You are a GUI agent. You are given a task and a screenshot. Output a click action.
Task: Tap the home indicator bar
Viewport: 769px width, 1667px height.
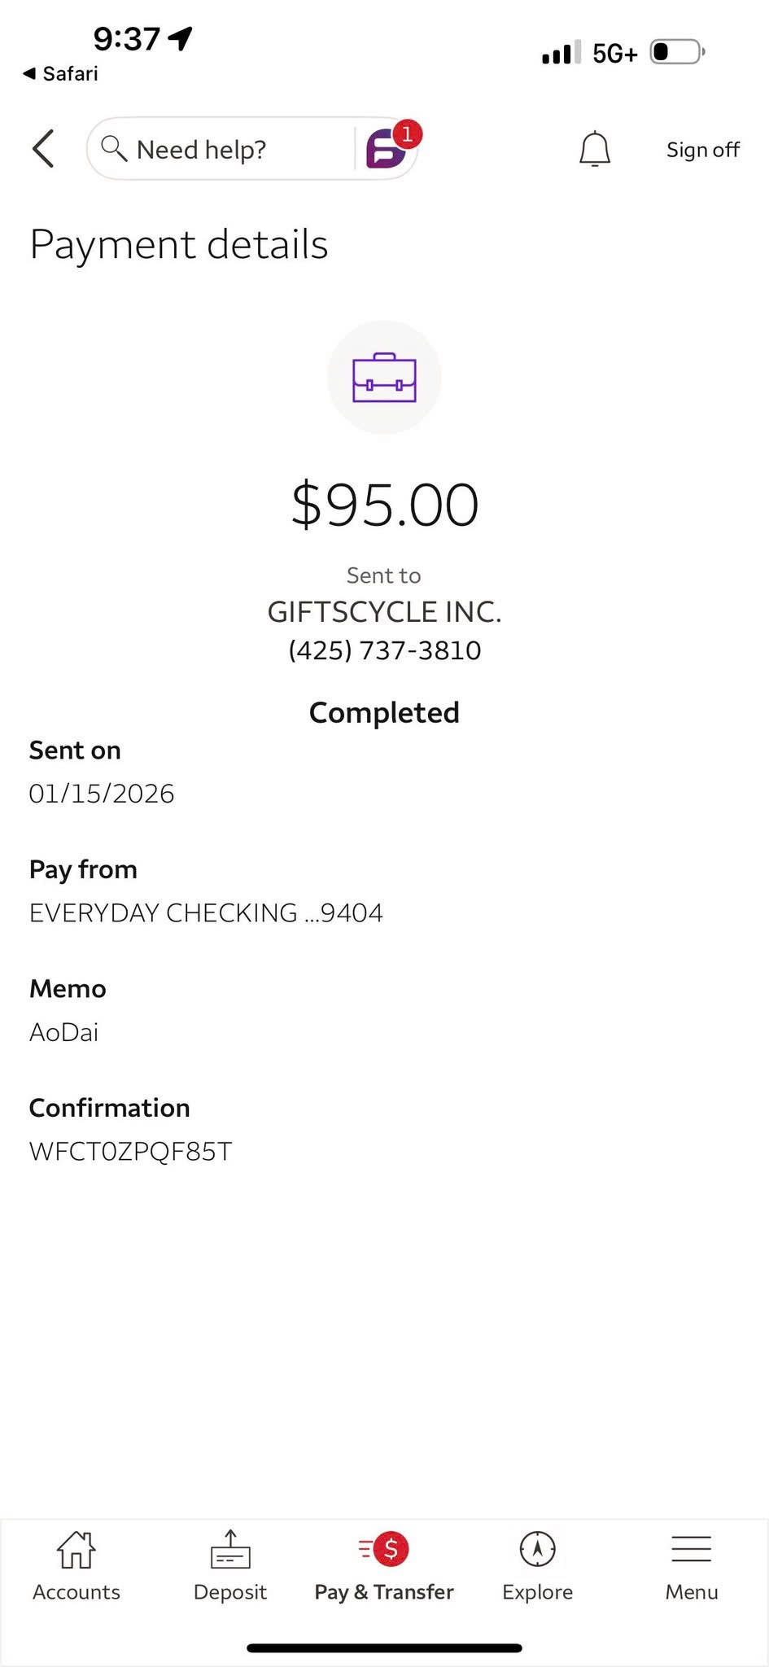pyautogui.click(x=384, y=1648)
